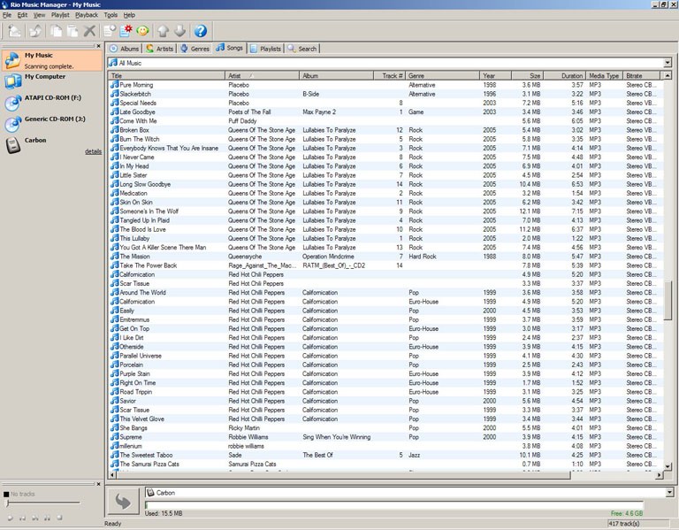Select My Music in the device sidebar

pyautogui.click(x=52, y=60)
